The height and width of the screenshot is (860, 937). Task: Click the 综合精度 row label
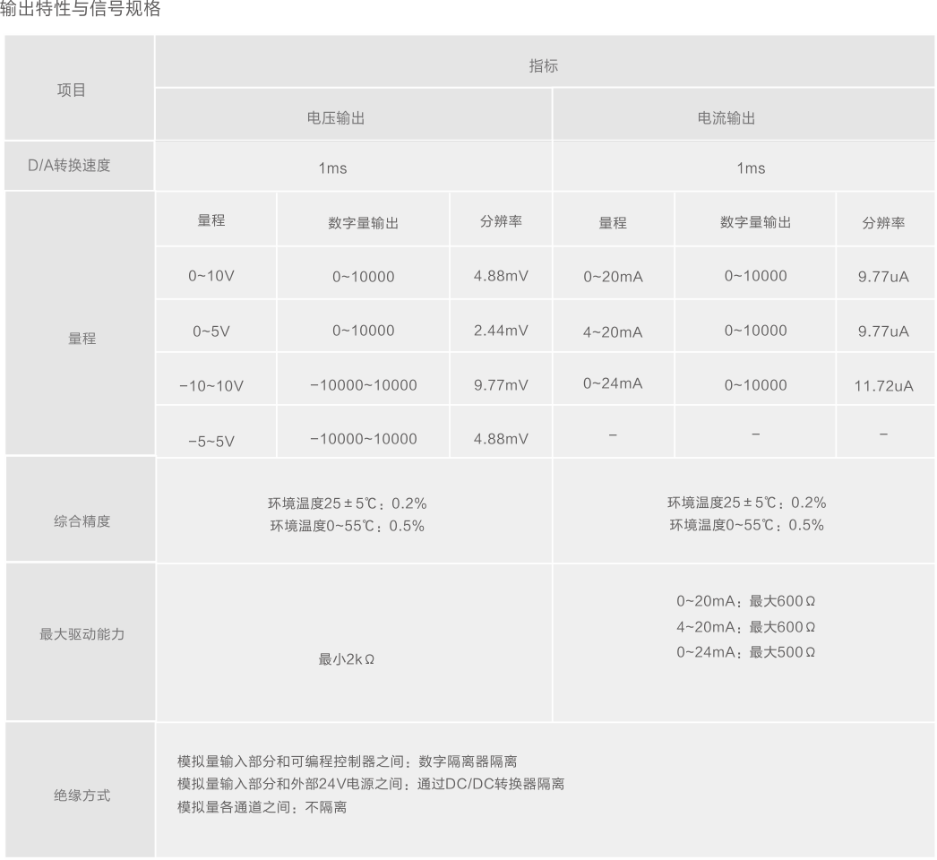coord(82,521)
